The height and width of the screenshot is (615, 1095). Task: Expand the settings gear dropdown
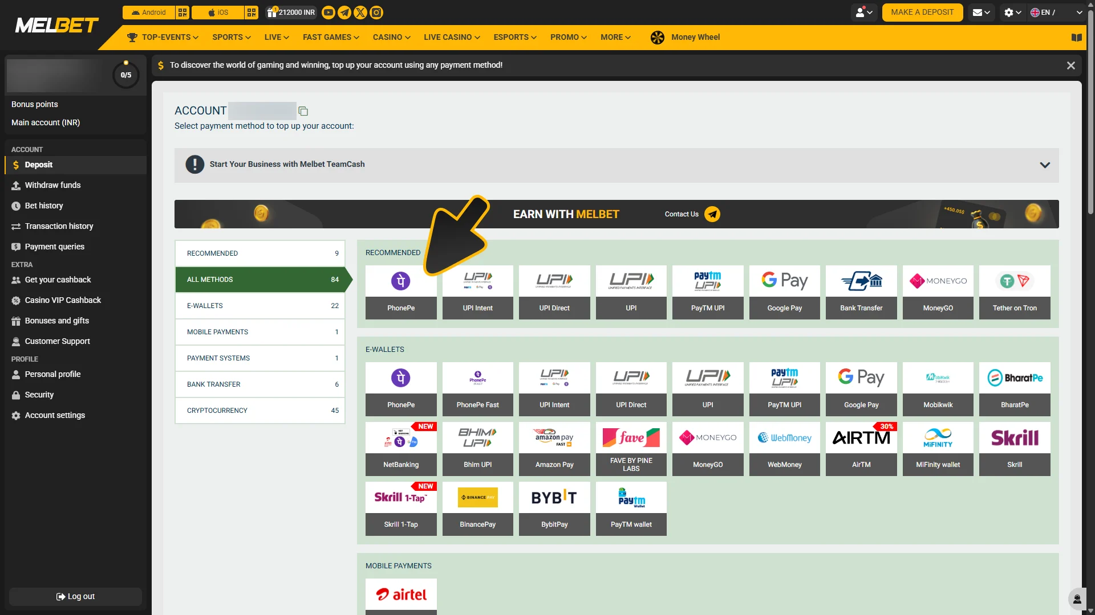click(x=1013, y=13)
